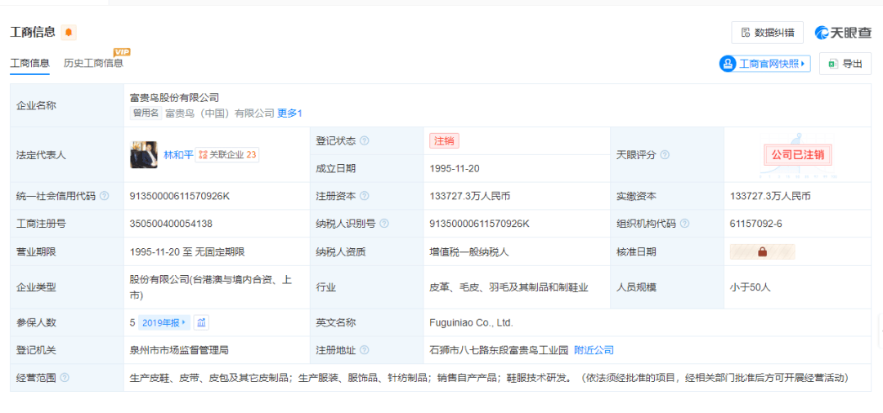Click the help icon beside 登记状态
883x413 pixels.
pos(365,141)
